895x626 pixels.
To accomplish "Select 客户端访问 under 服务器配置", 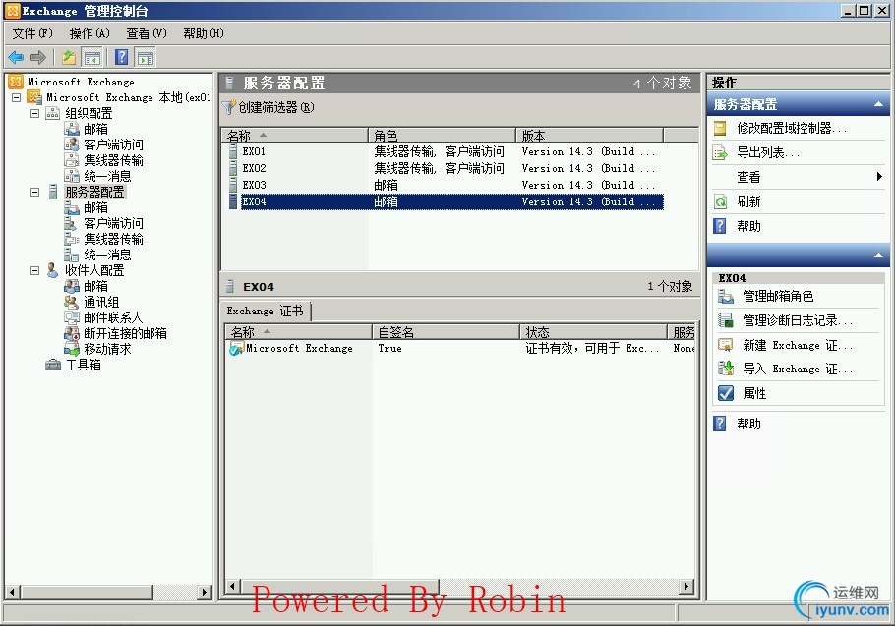I will click(x=113, y=223).
